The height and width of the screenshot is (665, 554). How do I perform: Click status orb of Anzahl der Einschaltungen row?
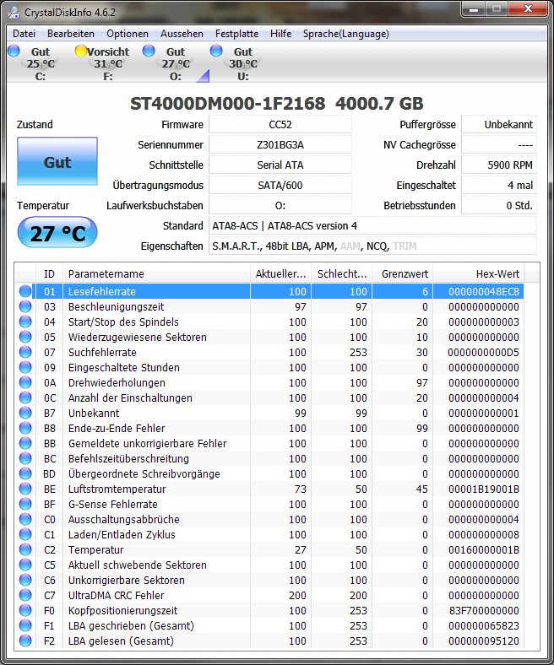pyautogui.click(x=25, y=397)
